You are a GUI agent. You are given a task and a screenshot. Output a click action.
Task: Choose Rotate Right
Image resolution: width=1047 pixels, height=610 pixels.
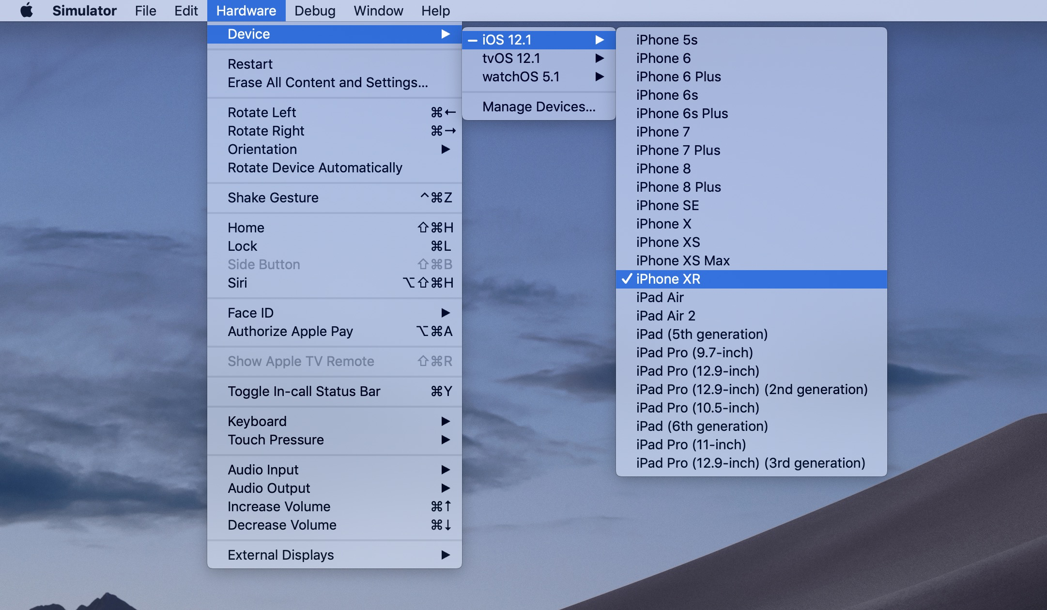[334, 131]
